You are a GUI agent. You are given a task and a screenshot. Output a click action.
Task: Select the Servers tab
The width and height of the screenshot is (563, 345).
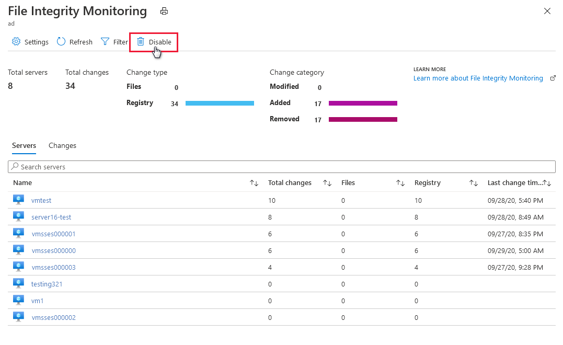pyautogui.click(x=24, y=145)
